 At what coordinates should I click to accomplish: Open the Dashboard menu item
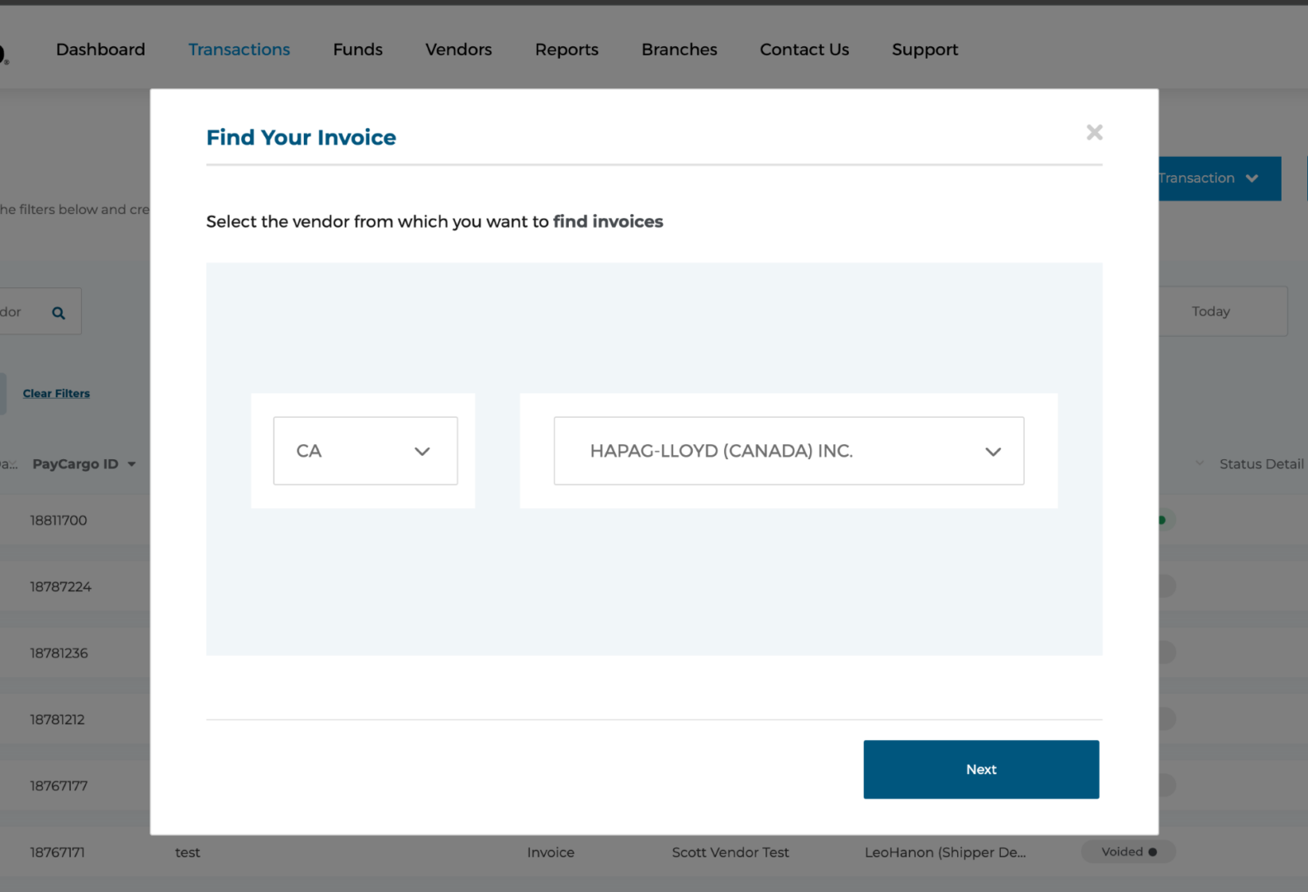(101, 50)
